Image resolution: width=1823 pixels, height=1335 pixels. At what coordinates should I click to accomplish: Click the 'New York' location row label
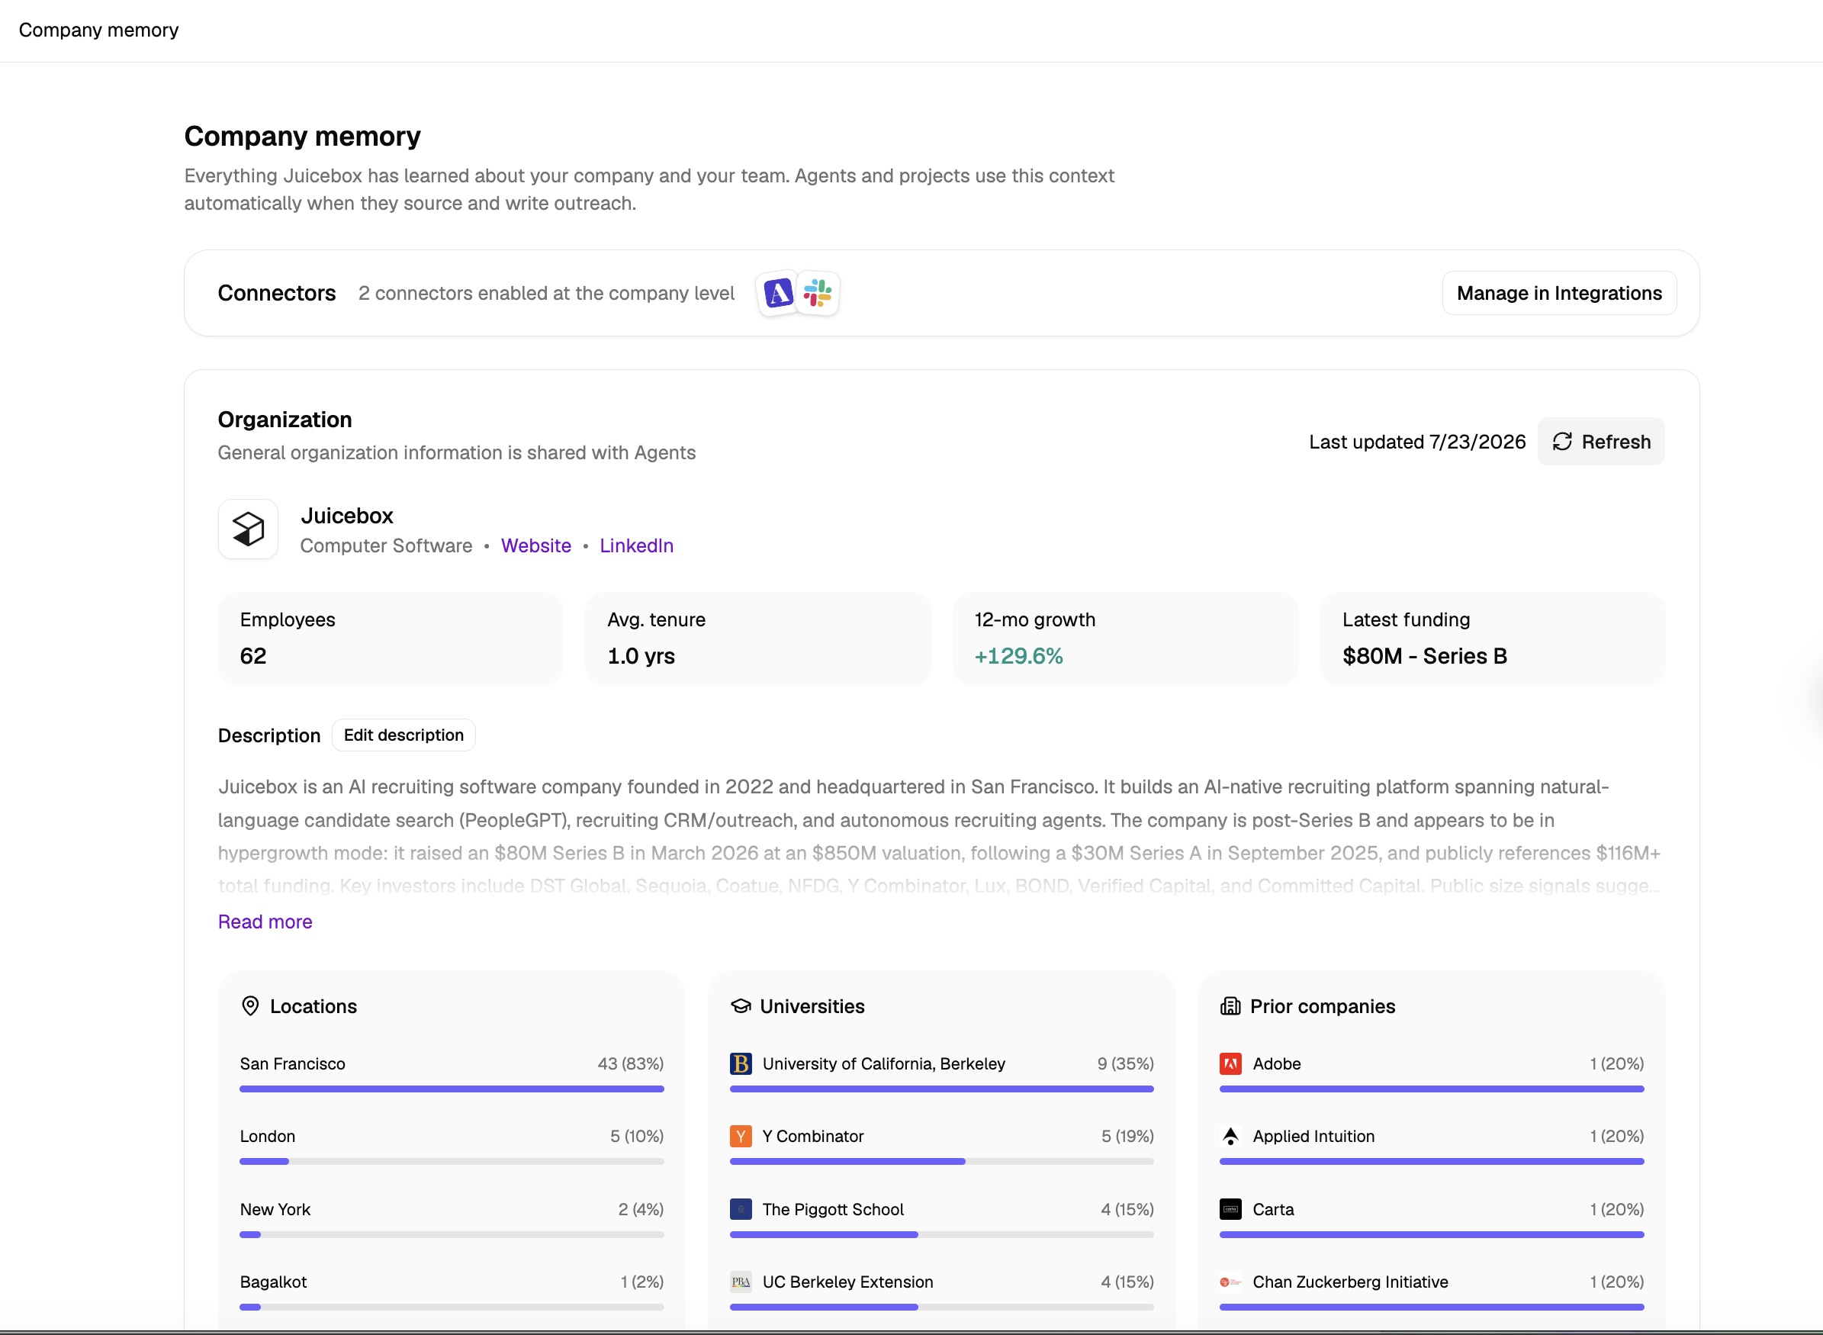pyautogui.click(x=275, y=1209)
